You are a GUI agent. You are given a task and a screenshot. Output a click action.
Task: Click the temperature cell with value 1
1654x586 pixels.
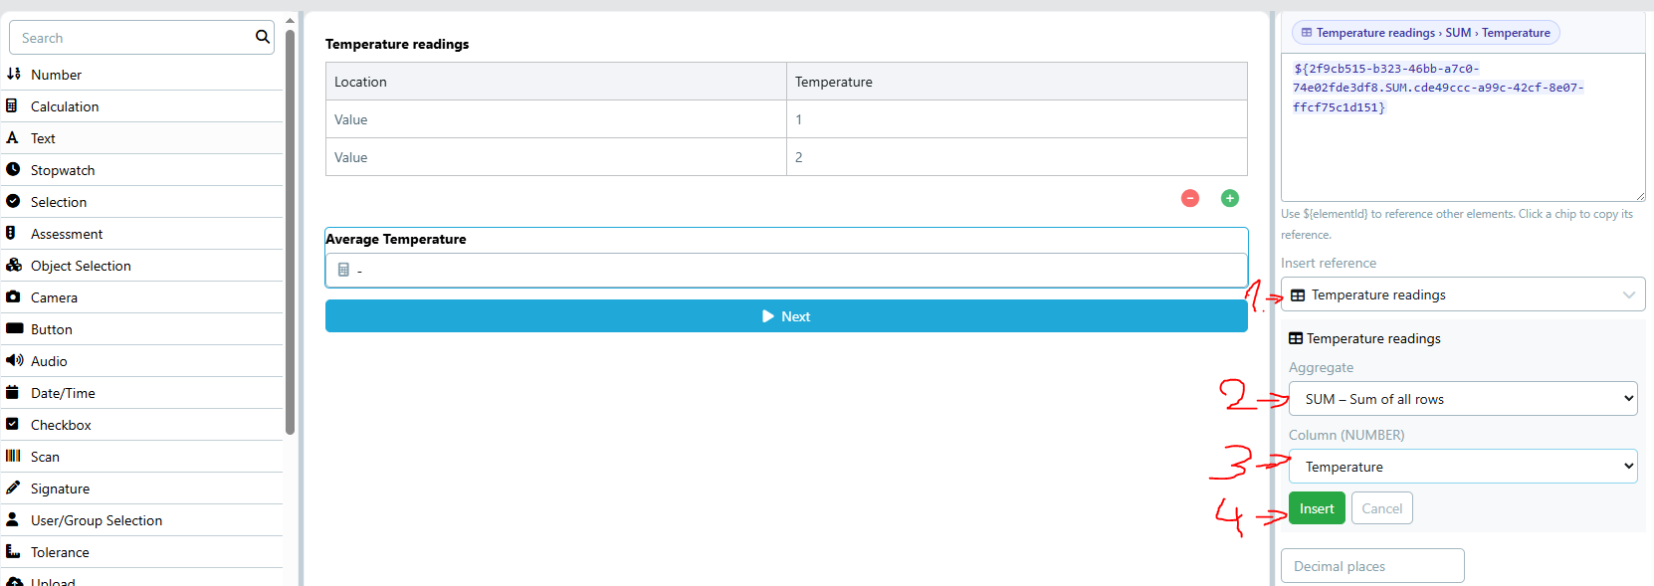1017,119
